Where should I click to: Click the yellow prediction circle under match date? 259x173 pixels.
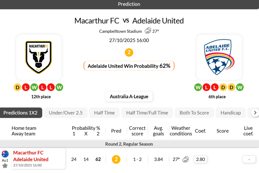(129, 52)
